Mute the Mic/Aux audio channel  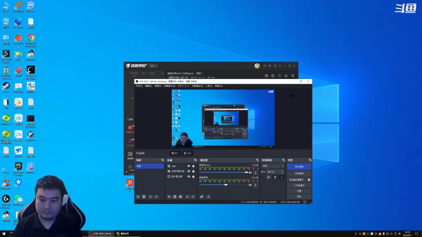[250, 173]
